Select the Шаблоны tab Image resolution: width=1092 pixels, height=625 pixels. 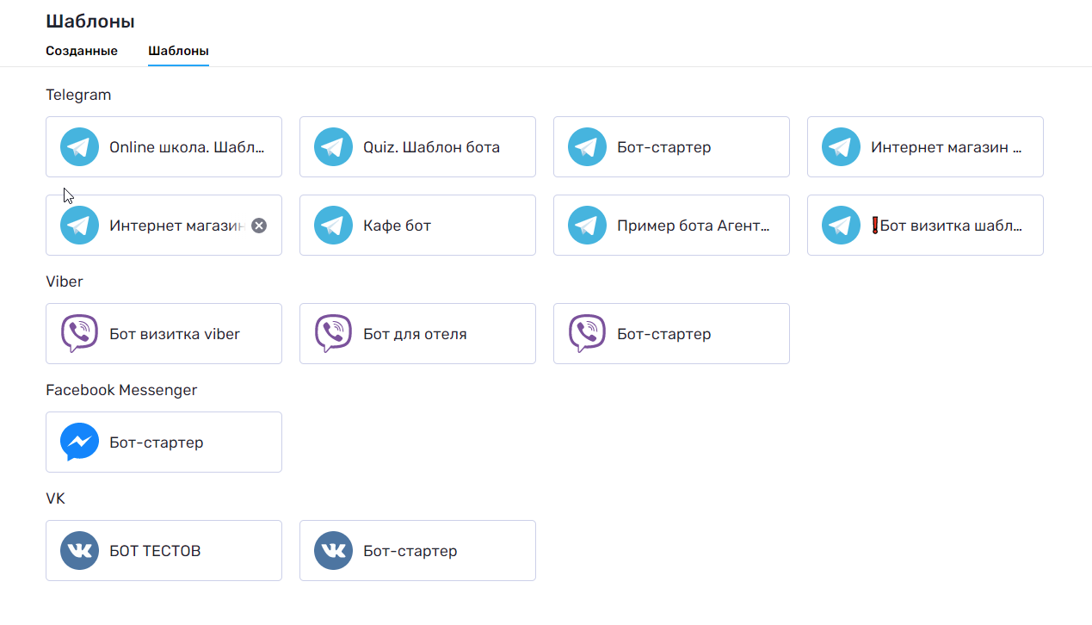[178, 51]
